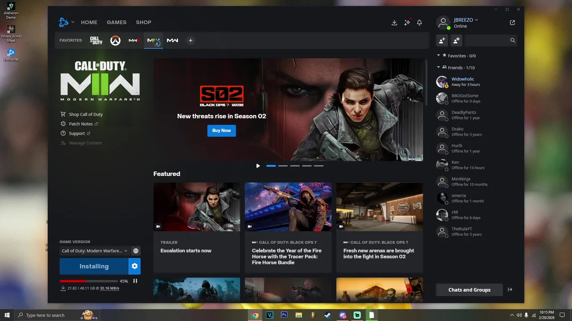Select Drako in friends list
Viewport: 572px width, 321px height.
[476, 132]
